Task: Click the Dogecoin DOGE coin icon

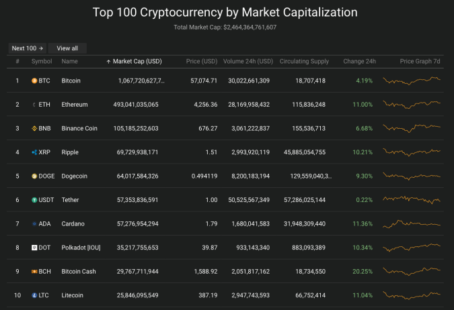Action: (34, 176)
